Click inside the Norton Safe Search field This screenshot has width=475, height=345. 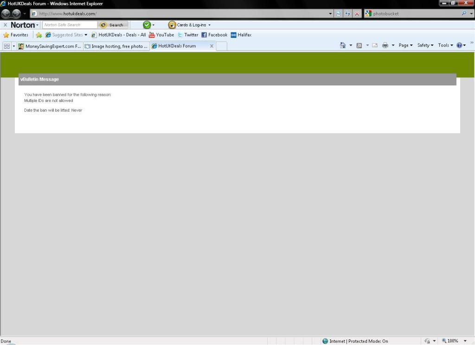click(x=70, y=25)
